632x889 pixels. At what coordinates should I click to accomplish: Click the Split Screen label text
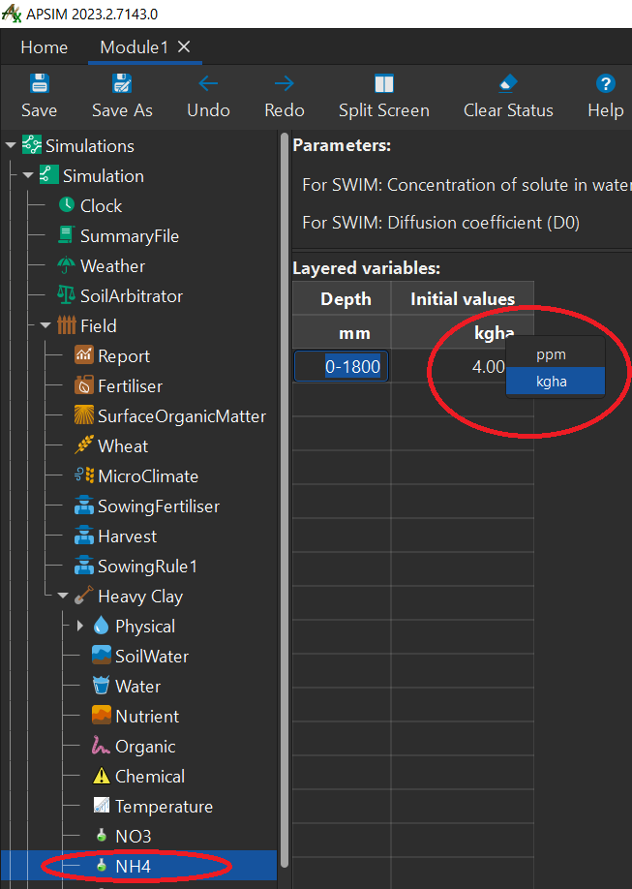[x=383, y=110]
